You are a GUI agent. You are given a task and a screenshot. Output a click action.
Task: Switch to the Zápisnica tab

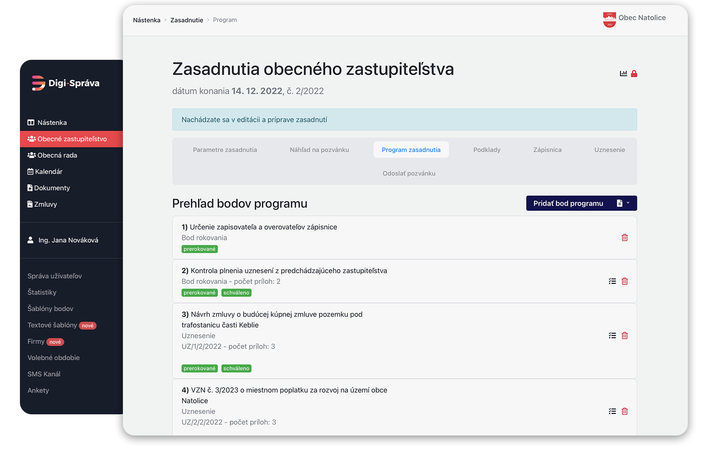point(548,150)
